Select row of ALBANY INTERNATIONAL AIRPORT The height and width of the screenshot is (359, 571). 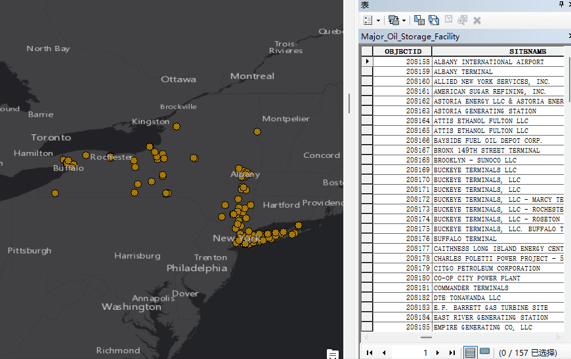point(367,62)
